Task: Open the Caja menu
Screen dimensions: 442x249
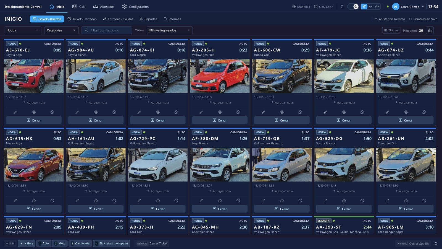Action: [x=79, y=7]
